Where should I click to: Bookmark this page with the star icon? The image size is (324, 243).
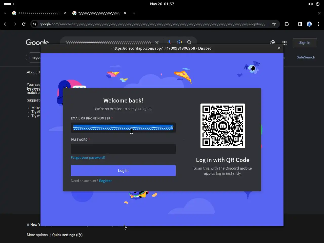(x=274, y=24)
